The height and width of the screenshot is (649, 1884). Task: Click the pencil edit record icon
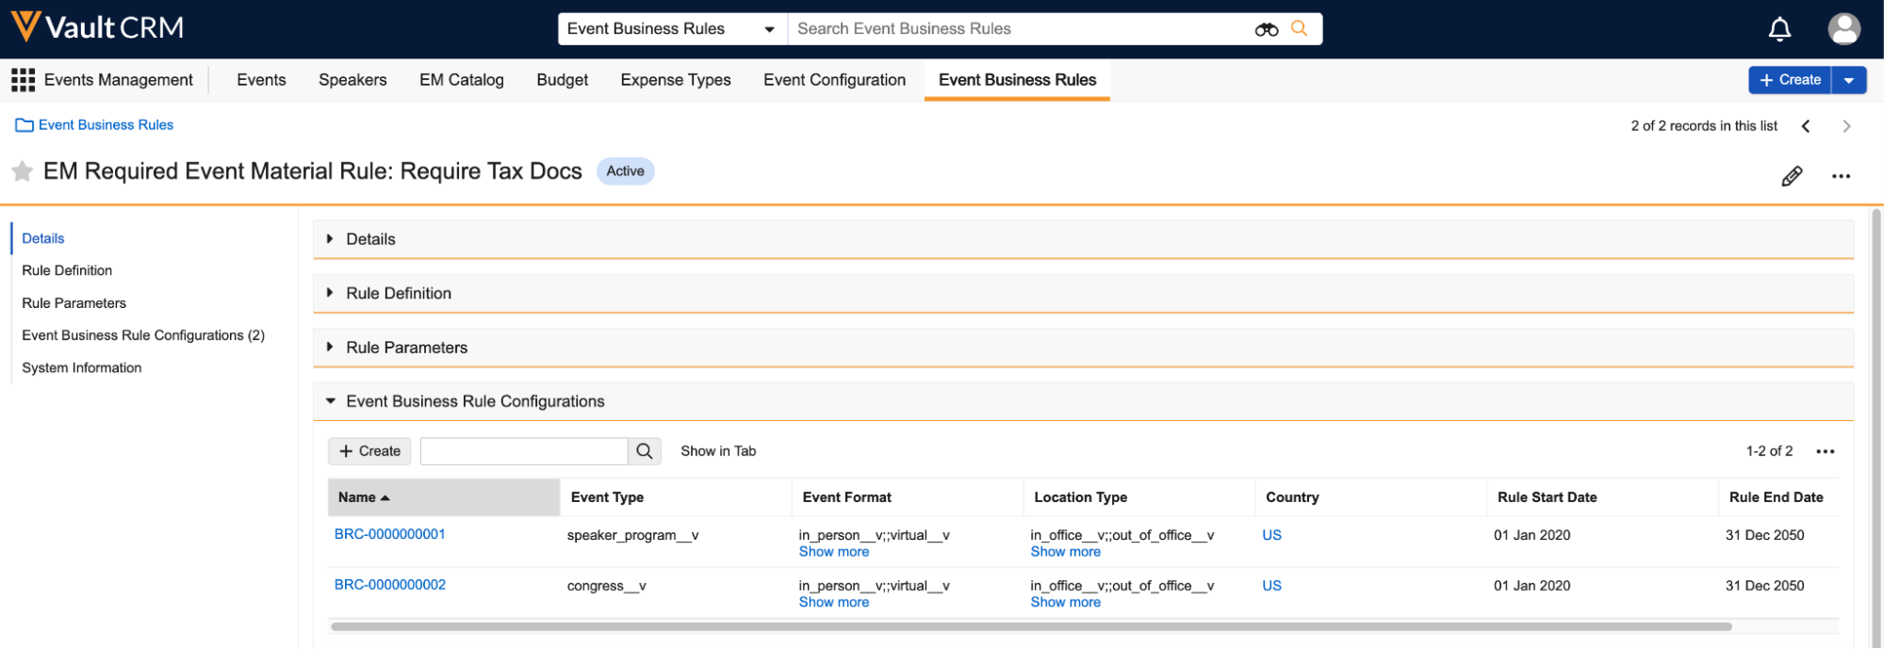pos(1792,176)
